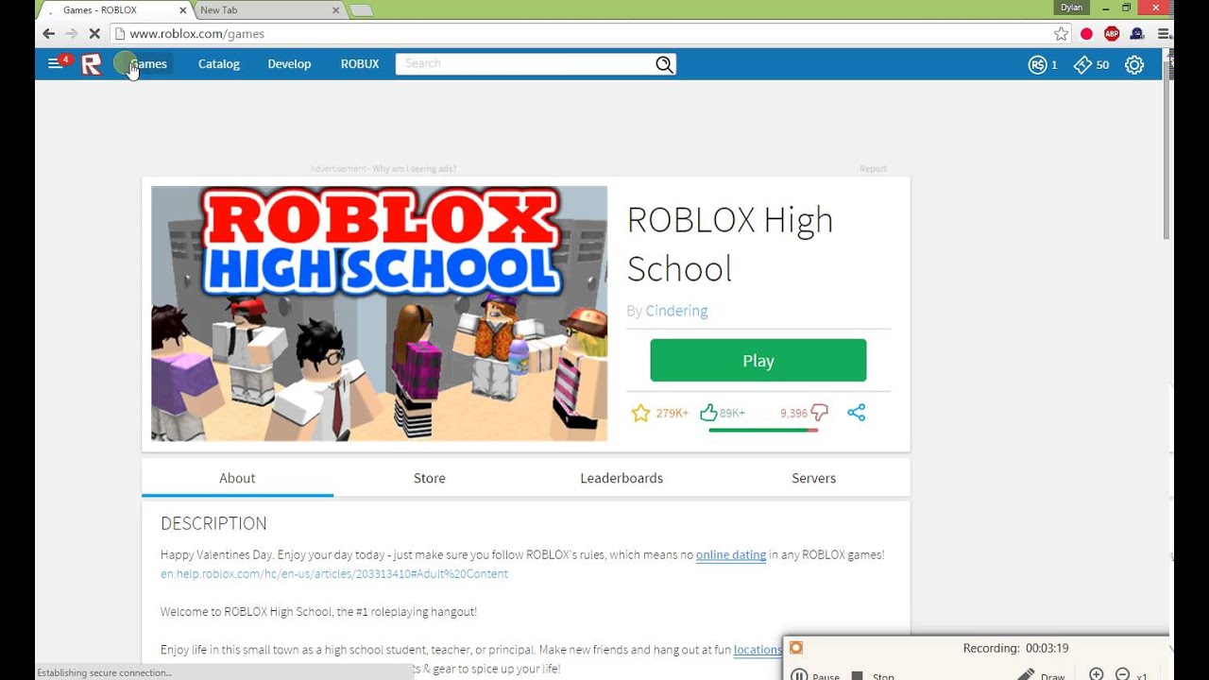
Task: Dislike the game with thumbs down
Action: pyautogui.click(x=819, y=413)
